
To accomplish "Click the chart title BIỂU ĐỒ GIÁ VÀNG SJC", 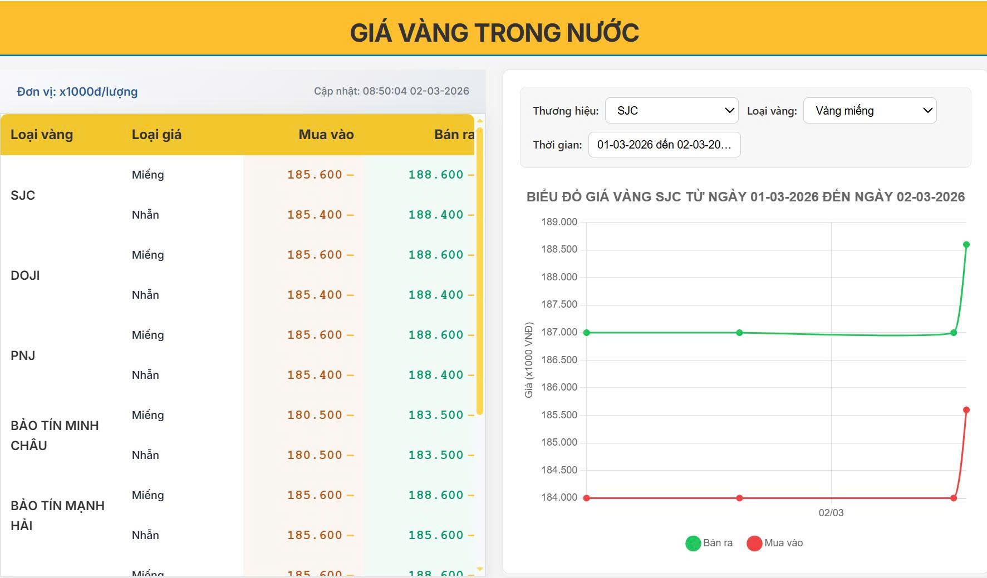I will 745,197.
